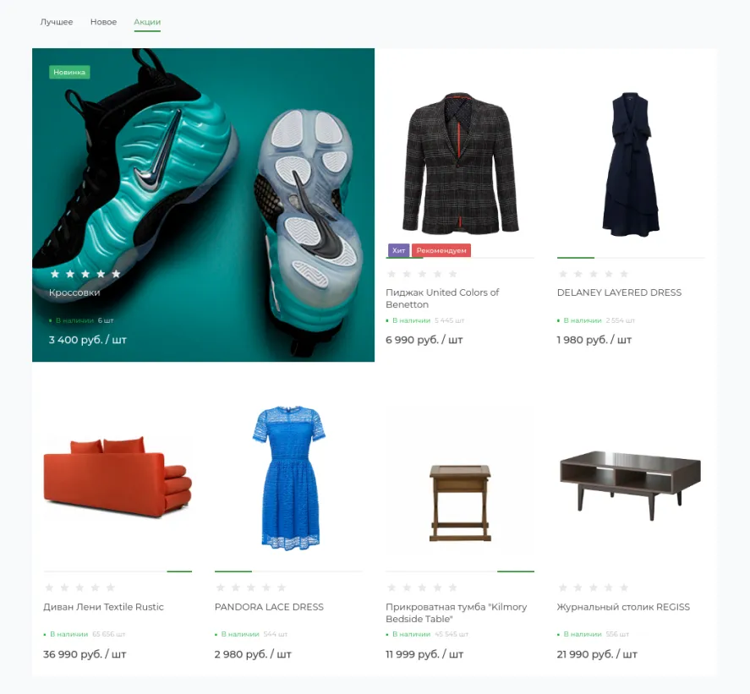Open Диван Лени Textile Rustic title

pyautogui.click(x=103, y=606)
